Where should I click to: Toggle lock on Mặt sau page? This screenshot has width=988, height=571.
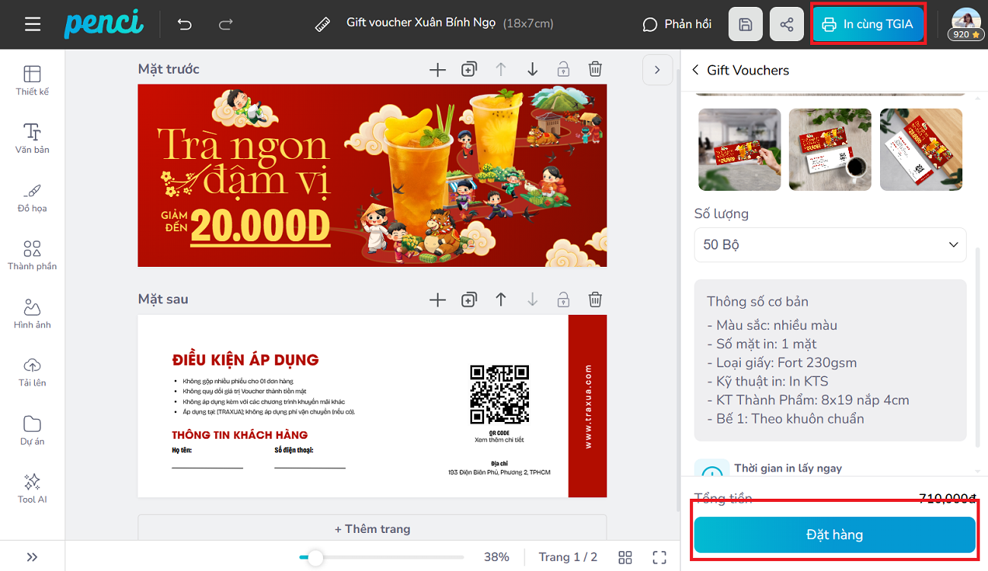[563, 300]
